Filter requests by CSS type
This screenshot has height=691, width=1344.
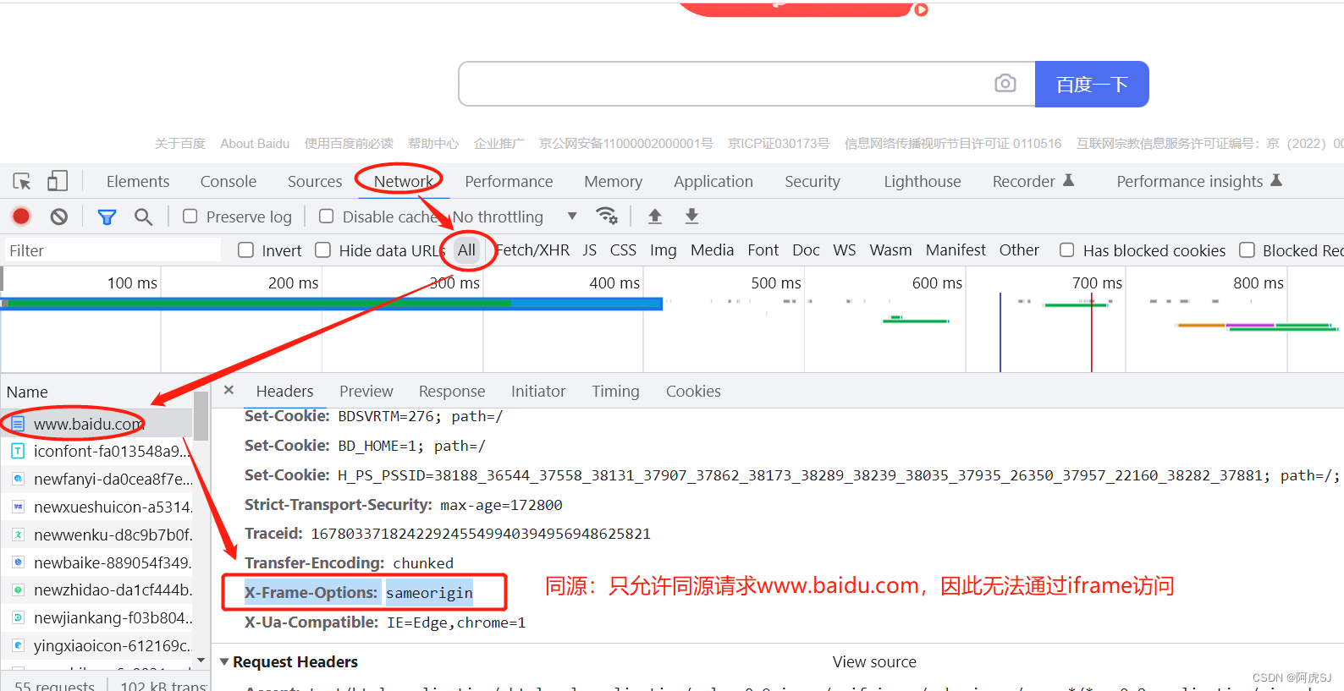click(623, 250)
